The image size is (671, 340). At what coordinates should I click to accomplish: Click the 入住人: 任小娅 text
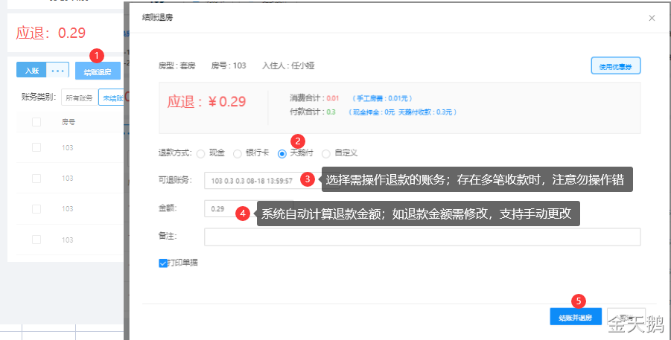[x=288, y=65]
